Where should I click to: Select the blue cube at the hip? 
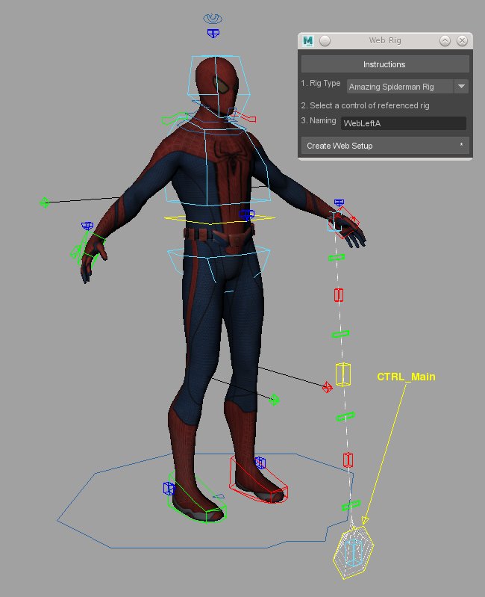[246, 214]
